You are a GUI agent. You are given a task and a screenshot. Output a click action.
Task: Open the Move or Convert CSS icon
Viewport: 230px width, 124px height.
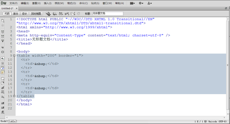pyautogui.click(x=3, y=97)
